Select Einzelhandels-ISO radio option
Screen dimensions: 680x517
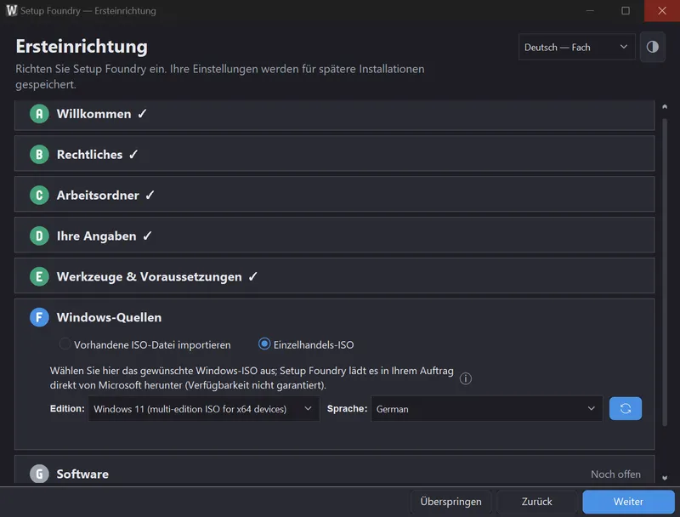click(x=306, y=345)
